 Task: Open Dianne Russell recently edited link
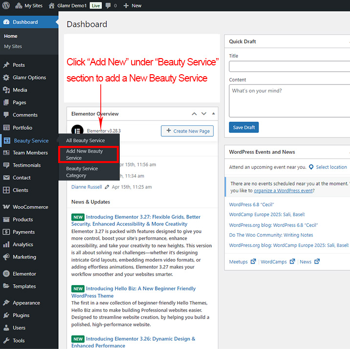tap(87, 187)
